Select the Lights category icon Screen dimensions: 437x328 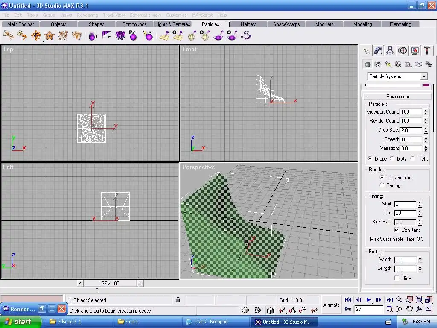click(x=387, y=64)
